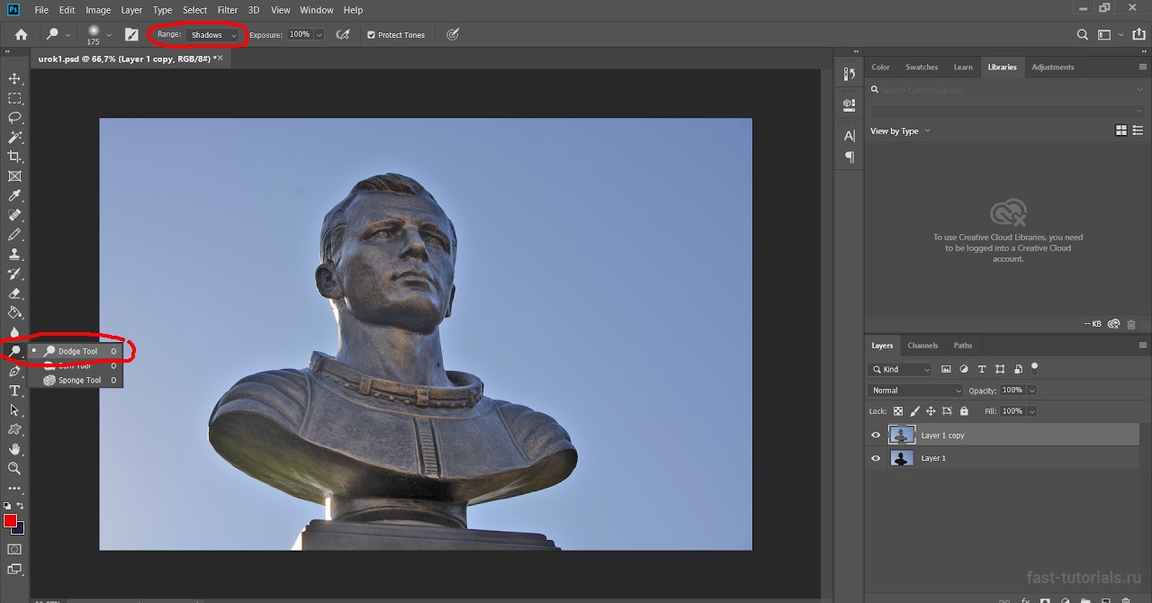Image resolution: width=1152 pixels, height=603 pixels.
Task: Switch to the Channels tab
Action: tap(922, 346)
